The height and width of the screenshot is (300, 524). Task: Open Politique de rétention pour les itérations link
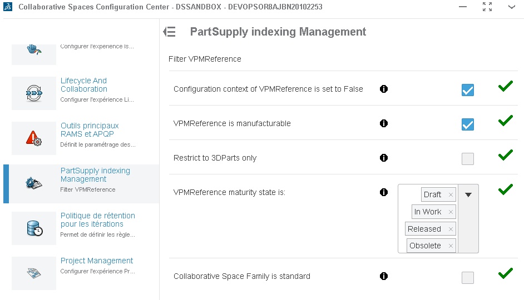97,220
